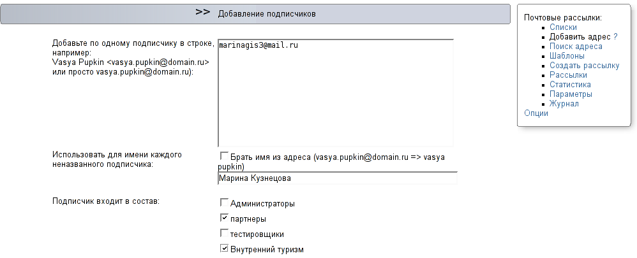
Task: Click the Добавление подписчиков header bar
Action: pyautogui.click(x=255, y=14)
